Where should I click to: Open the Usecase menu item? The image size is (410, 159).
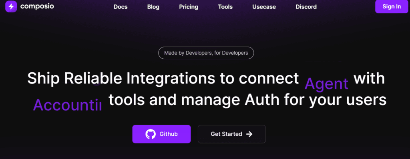264,7
